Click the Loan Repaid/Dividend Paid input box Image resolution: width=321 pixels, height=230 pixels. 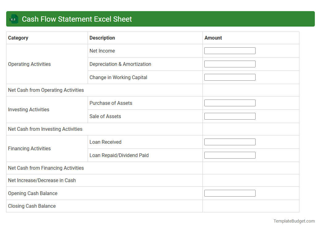(230, 155)
